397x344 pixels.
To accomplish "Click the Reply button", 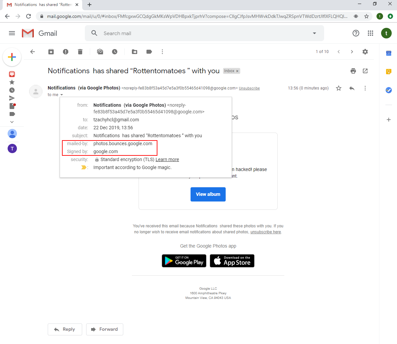I will (65, 329).
